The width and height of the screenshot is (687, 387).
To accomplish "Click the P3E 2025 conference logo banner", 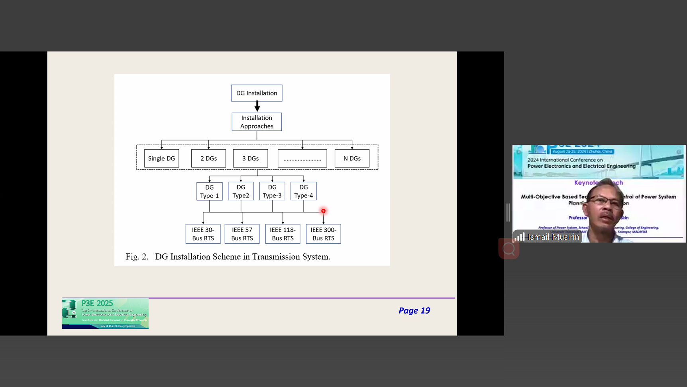I will pos(105,313).
